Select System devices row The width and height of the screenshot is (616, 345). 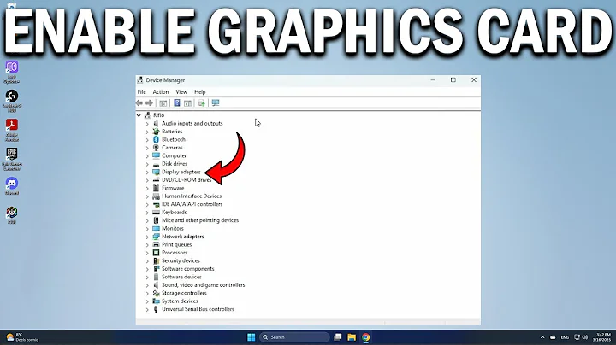pyautogui.click(x=180, y=301)
